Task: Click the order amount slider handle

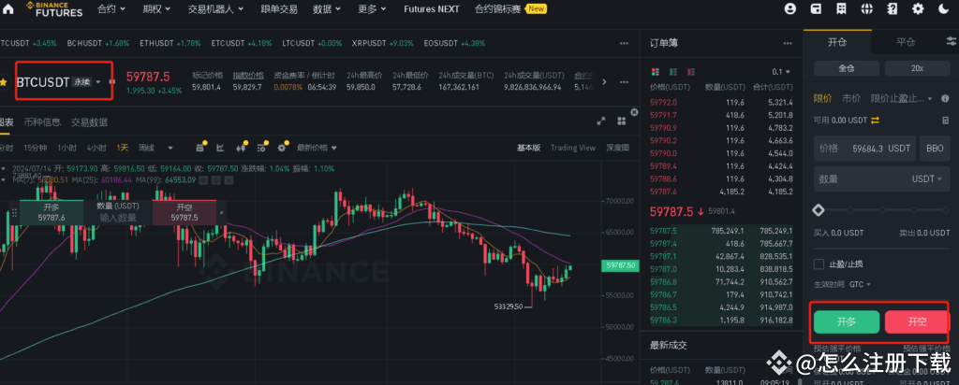Action: tap(819, 210)
